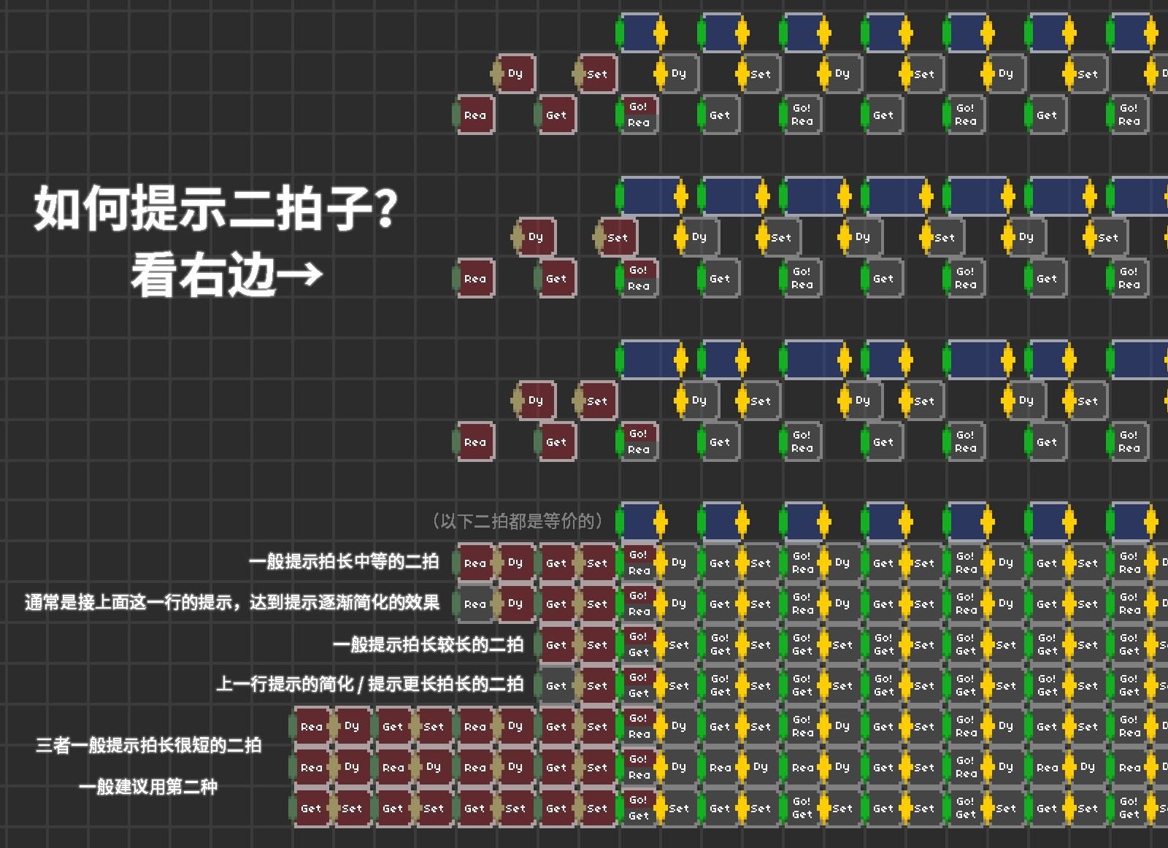Select the red Get block beside the 一般提示拍长较长的二拍 label
The image size is (1168, 848).
pyautogui.click(x=557, y=645)
